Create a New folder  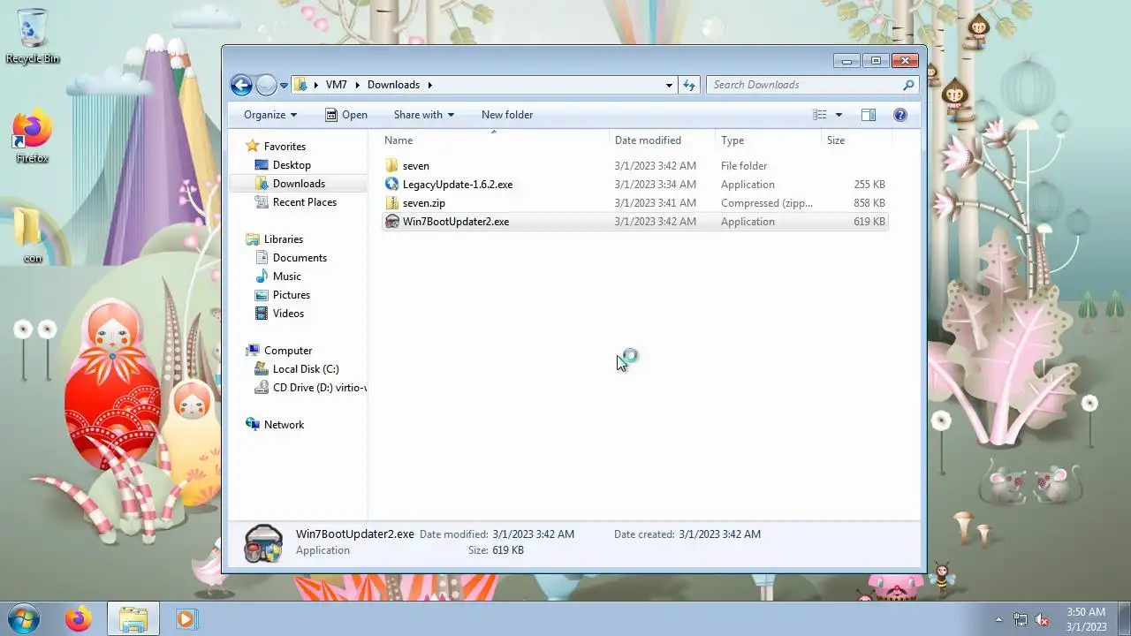[x=507, y=115]
